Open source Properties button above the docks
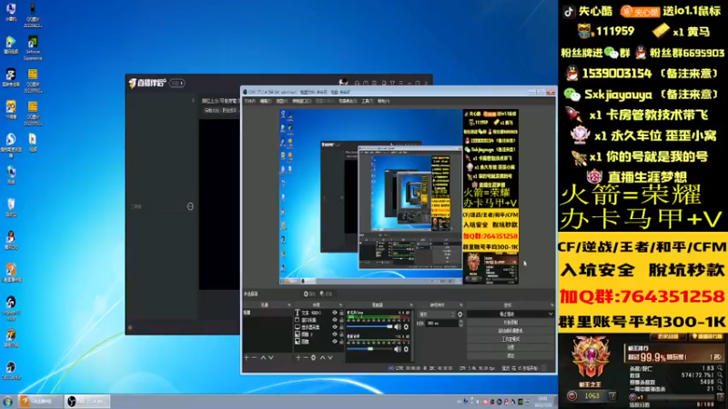This screenshot has height=409, width=728. (308, 294)
